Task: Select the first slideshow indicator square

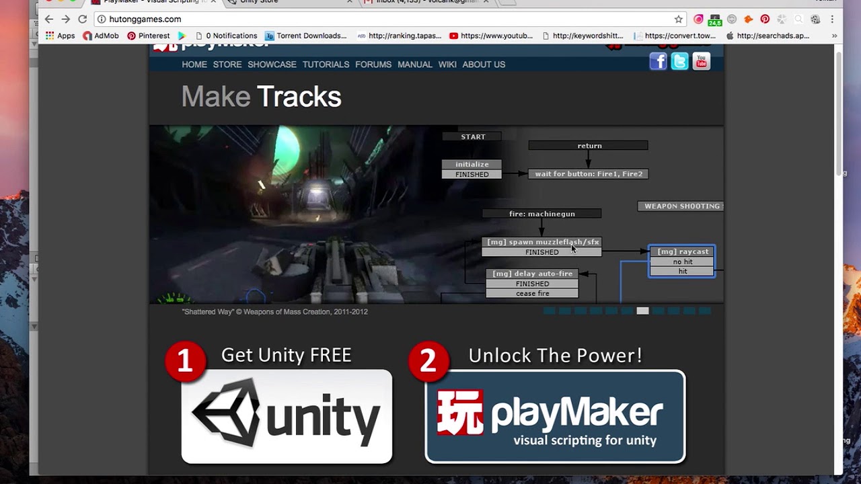Action: click(549, 311)
